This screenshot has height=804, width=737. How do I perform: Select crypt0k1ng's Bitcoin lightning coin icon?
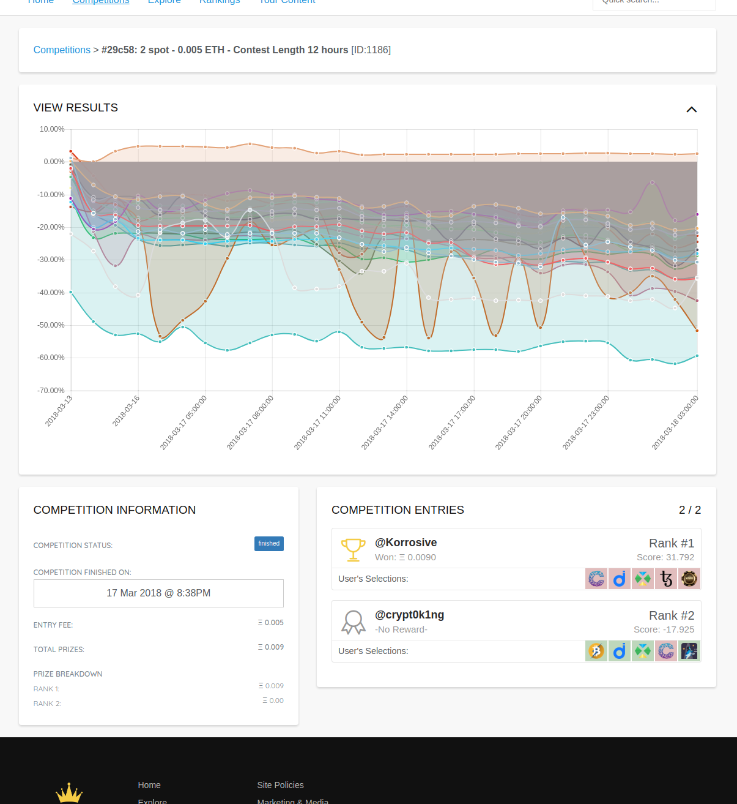(596, 651)
